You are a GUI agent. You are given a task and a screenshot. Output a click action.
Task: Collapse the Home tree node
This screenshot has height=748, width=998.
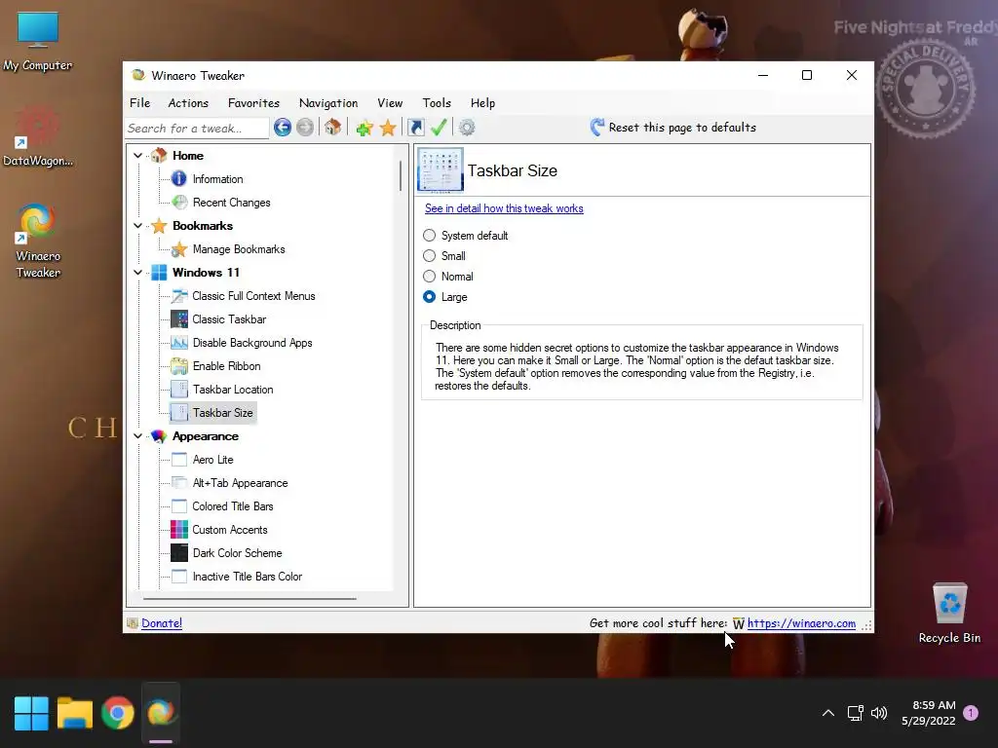click(137, 155)
